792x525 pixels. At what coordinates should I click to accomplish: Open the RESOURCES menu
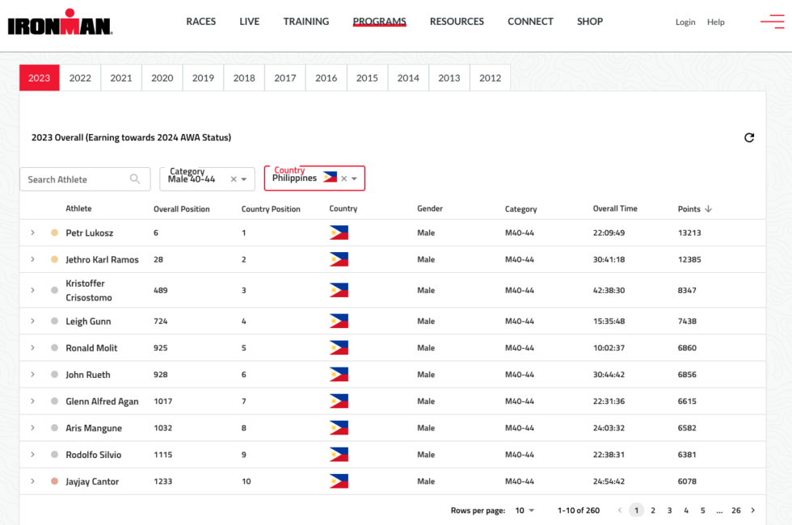pos(457,22)
